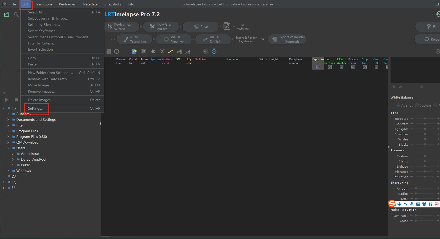
Task: Choose Settings... in the Edit menu
Action: [x=62, y=108]
